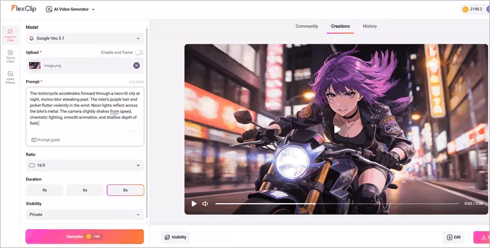Click the Generate button
Viewport: 490px width, 248px height.
[85, 236]
